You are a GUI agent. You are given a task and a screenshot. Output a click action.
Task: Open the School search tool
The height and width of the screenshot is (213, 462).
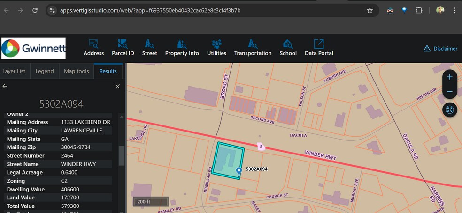tap(288, 48)
